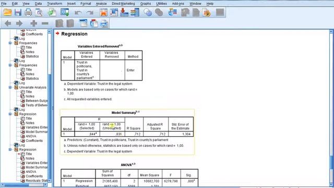Click the outline pane scroll-right arrow

[x=45, y=185]
